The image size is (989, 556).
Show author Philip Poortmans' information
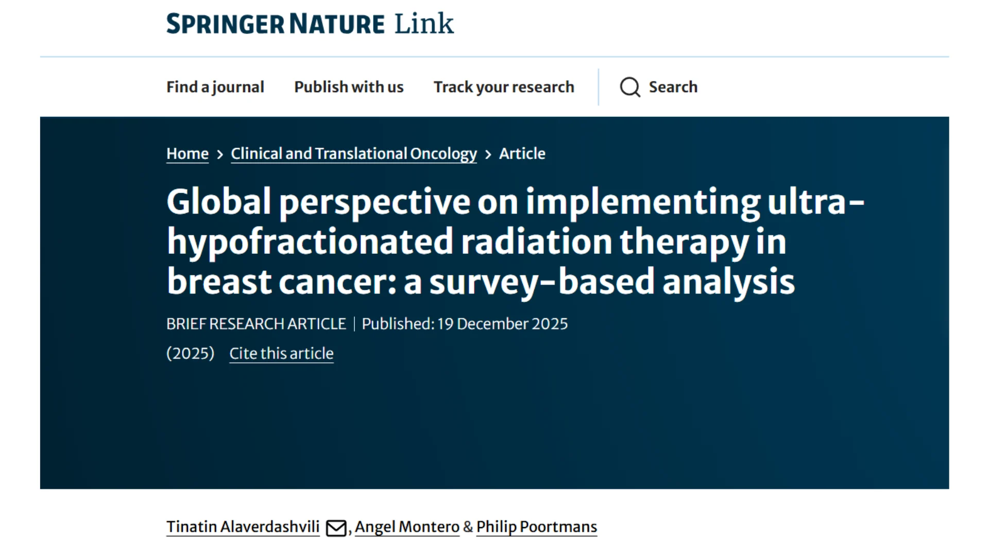[536, 527]
